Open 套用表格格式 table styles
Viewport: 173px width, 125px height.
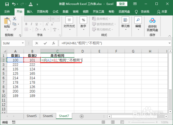104,24
